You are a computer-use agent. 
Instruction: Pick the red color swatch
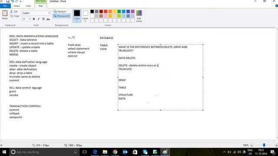point(106,12)
